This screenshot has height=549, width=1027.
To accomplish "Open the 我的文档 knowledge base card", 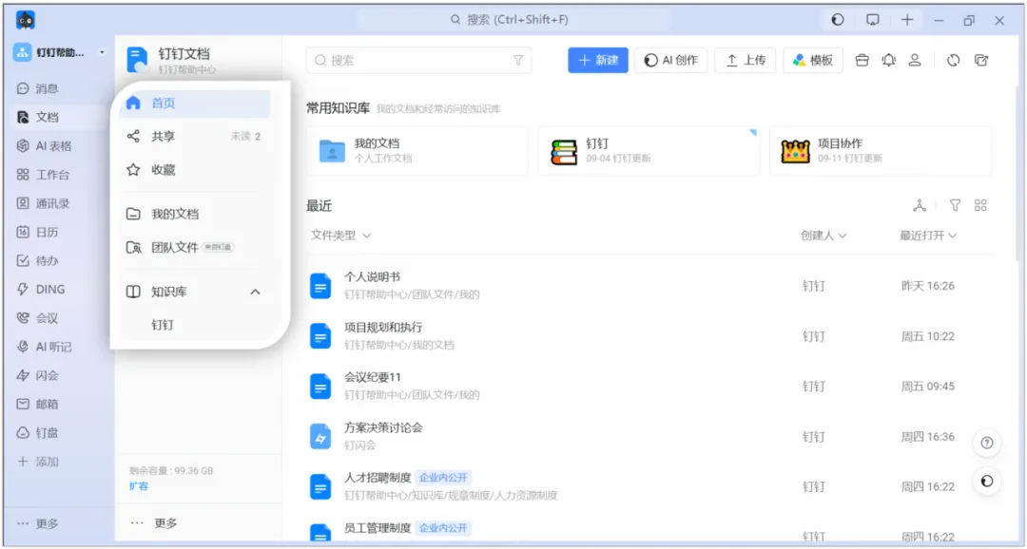I will pos(417,151).
